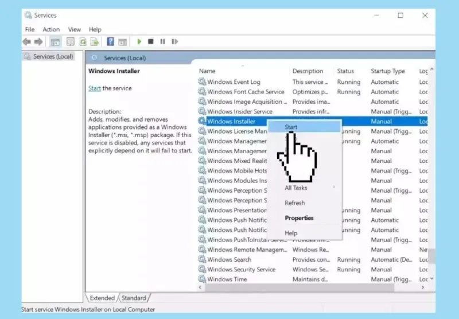Open the Action menu
This screenshot has width=459, height=319.
pyautogui.click(x=51, y=30)
